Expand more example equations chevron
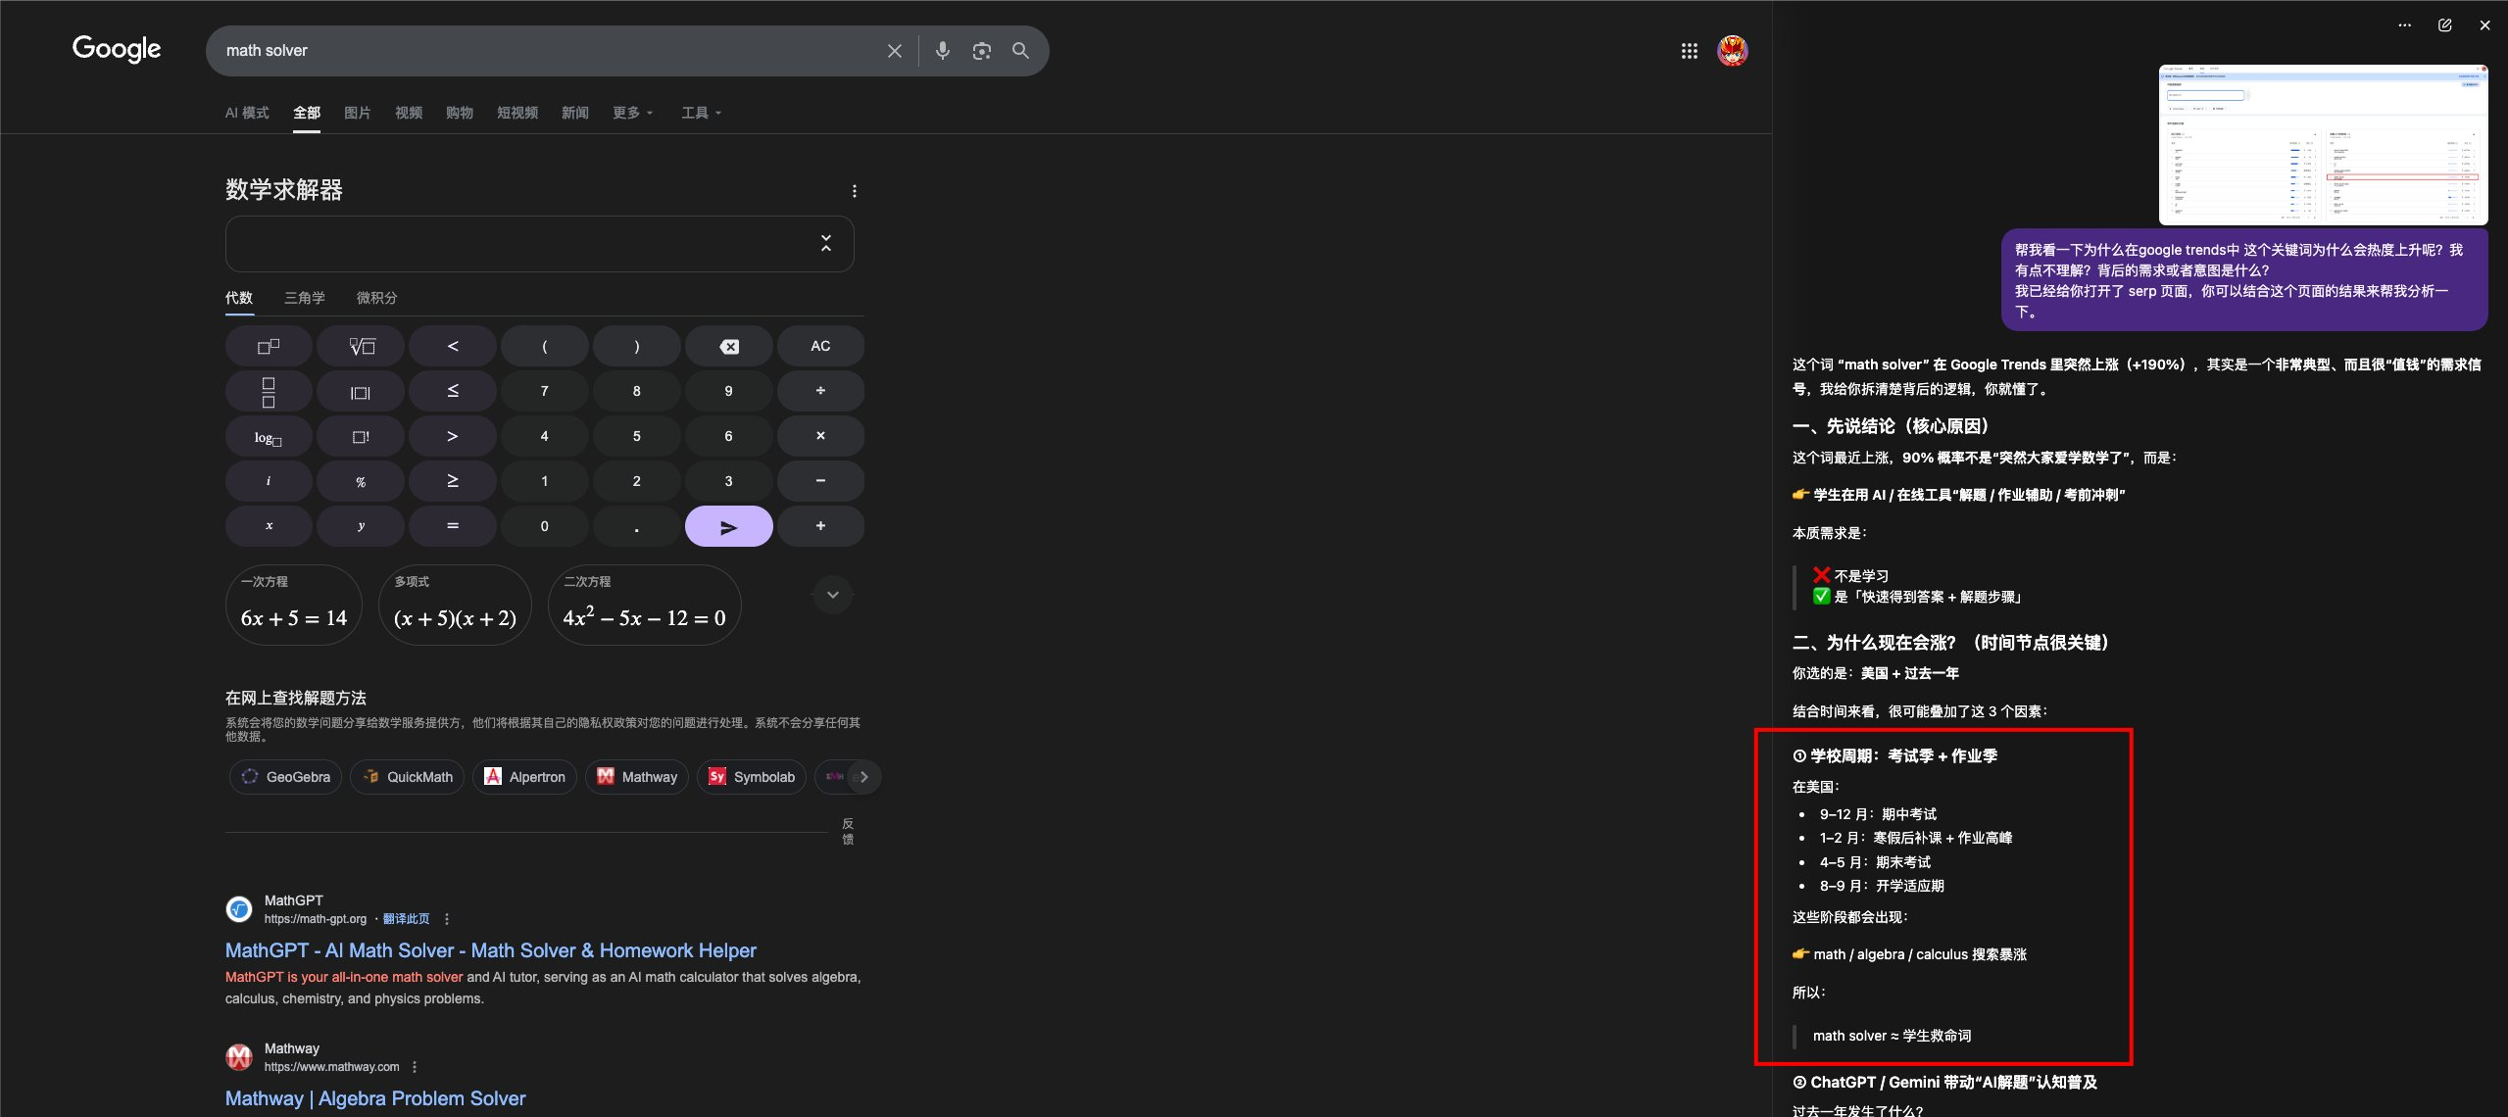This screenshot has width=2508, height=1117. pyautogui.click(x=832, y=595)
